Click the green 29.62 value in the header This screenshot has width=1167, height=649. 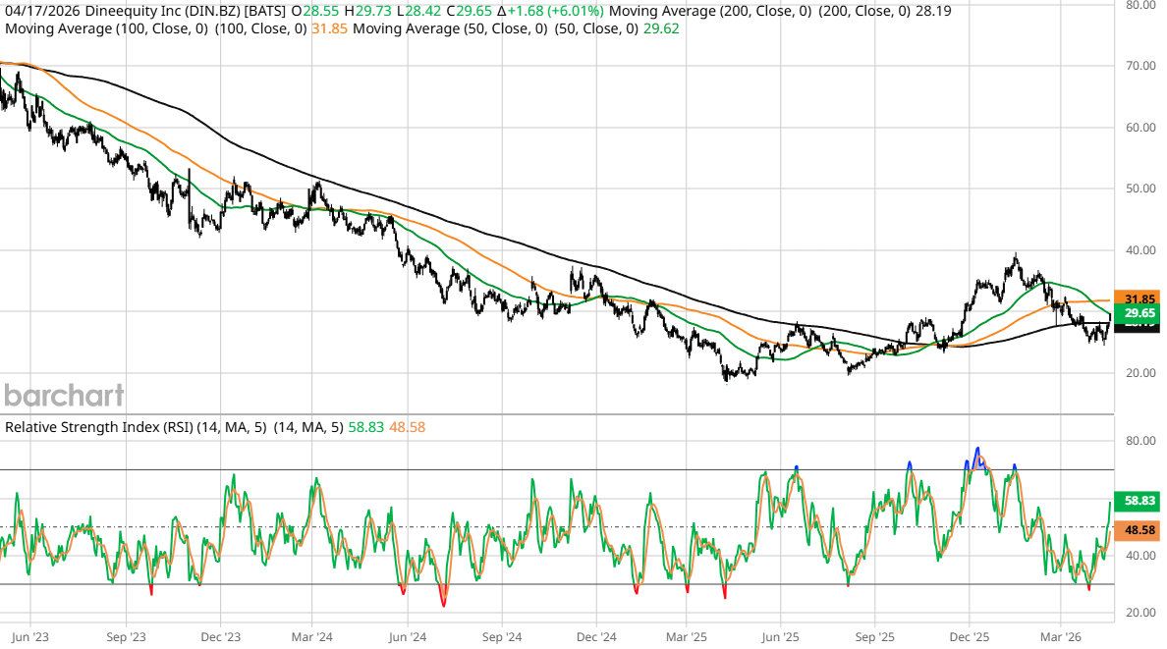661,28
